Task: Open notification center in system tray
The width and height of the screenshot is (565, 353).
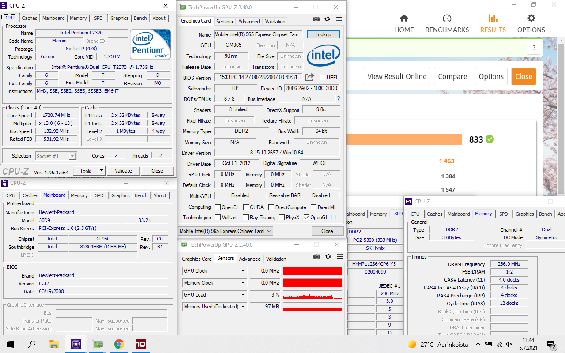Action: point(550,344)
